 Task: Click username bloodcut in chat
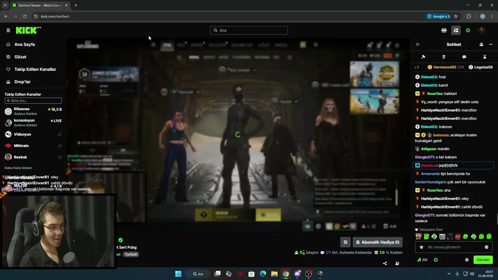(429, 165)
